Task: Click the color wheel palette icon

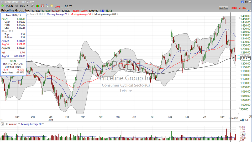Action: click(248, 11)
